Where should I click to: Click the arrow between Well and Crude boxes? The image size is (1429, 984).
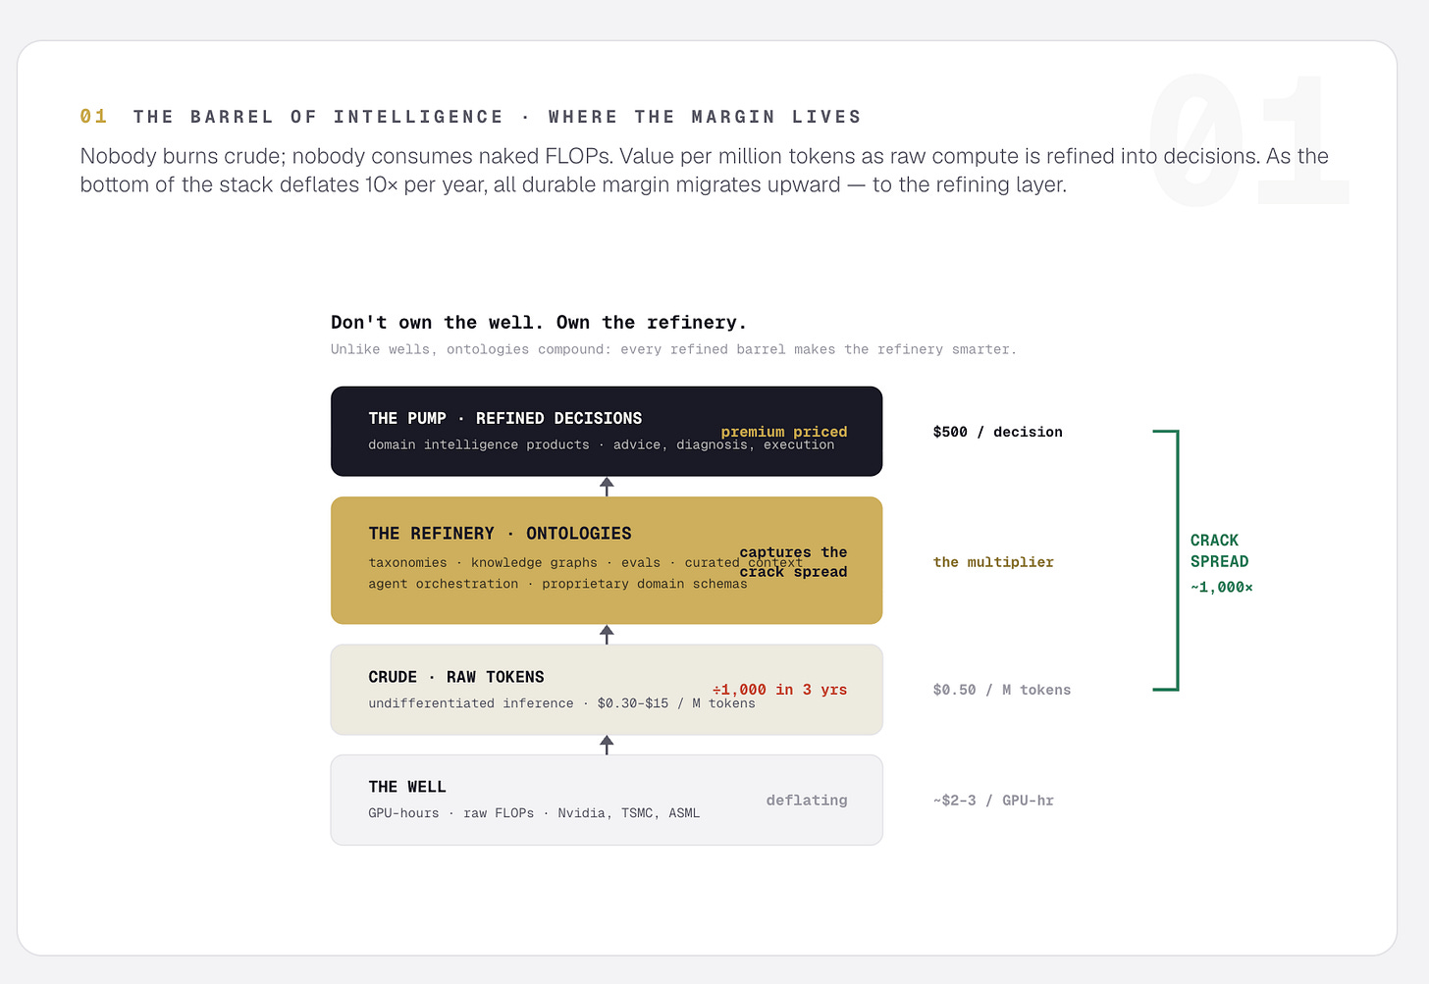607,745
